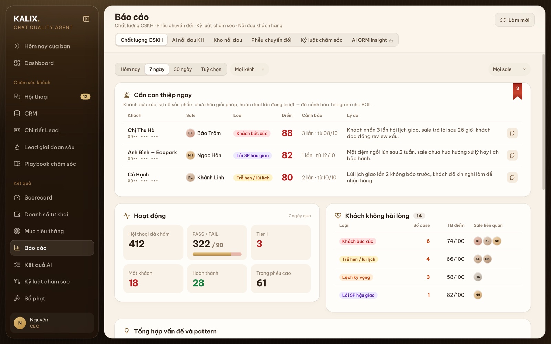Go to Dashboard in sidebar
551x344 pixels.
(52, 63)
